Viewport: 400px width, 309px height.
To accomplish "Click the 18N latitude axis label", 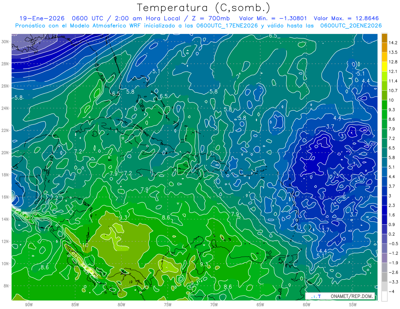I will coord(5,175).
